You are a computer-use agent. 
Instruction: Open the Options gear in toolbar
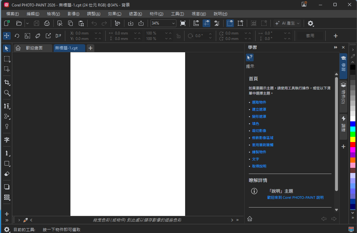click(310, 23)
